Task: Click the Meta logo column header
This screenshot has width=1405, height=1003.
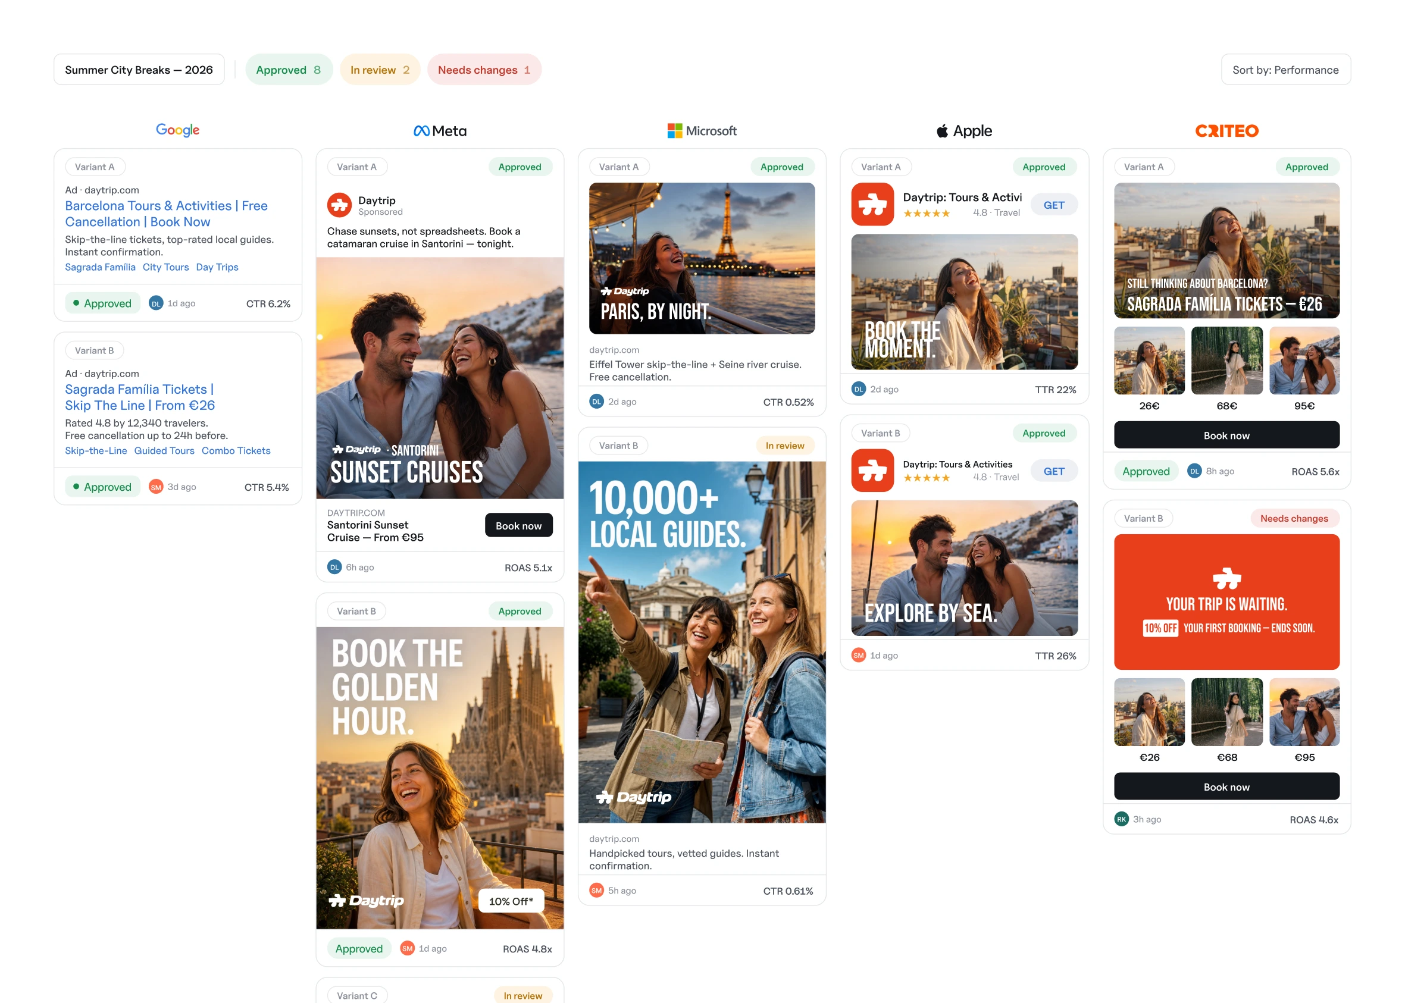Action: pyautogui.click(x=440, y=131)
